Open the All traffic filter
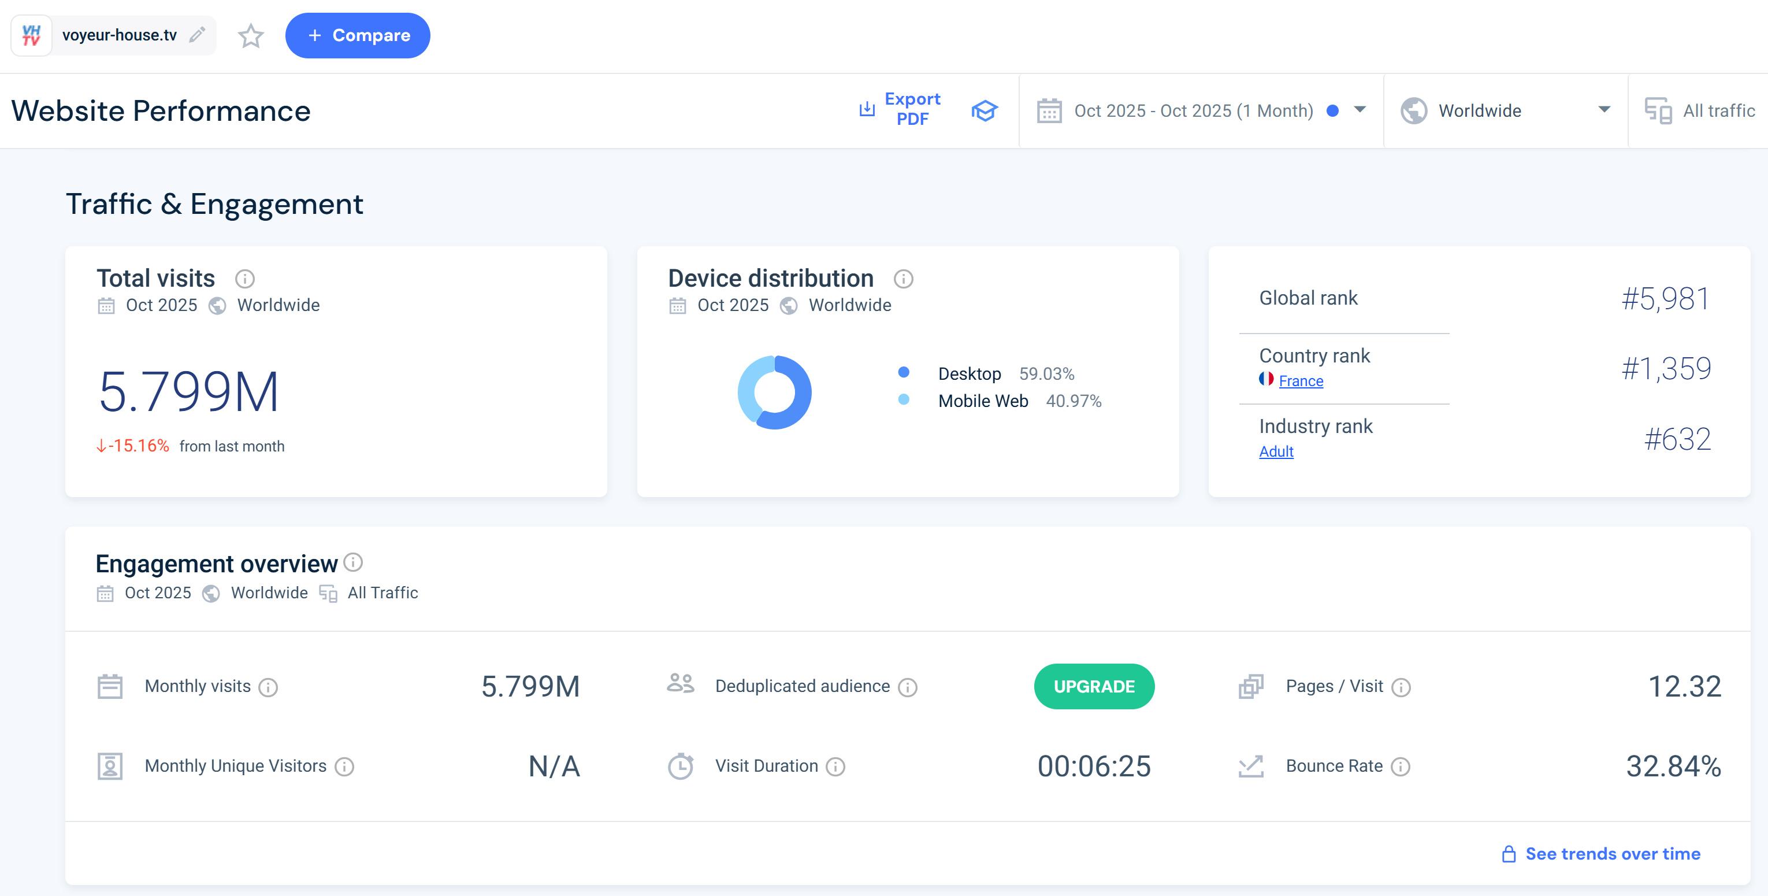Screen dimensions: 1768x896 pos(1700,110)
